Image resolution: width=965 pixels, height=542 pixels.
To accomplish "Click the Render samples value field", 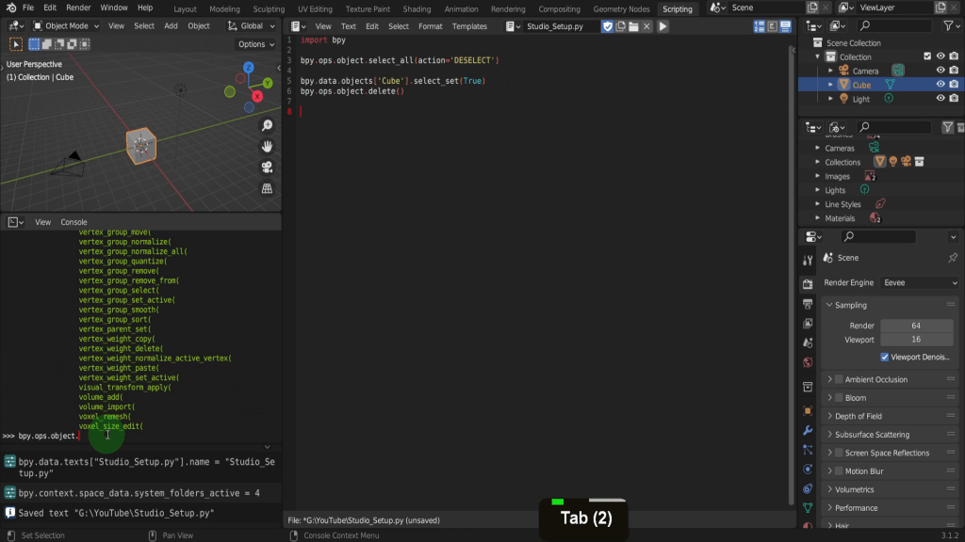I will (x=915, y=326).
